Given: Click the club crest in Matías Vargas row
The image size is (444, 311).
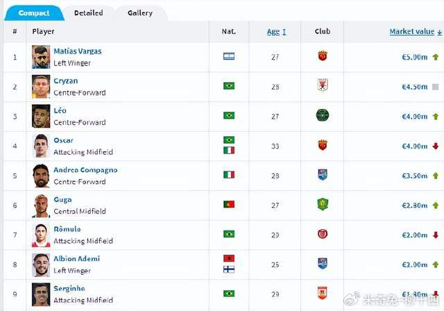Looking at the screenshot, I should [x=322, y=56].
